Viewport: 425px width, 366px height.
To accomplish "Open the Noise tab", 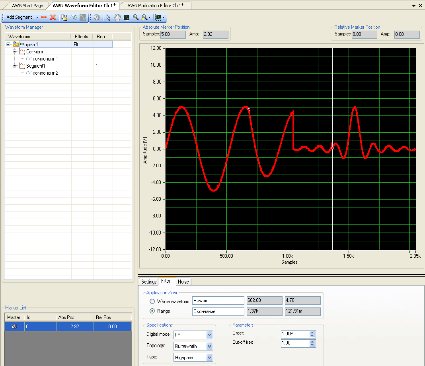I will [183, 282].
